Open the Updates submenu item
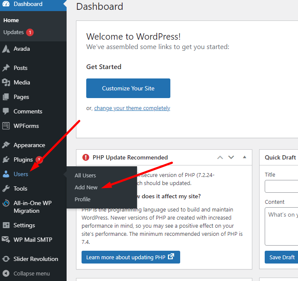Image resolution: width=298 pixels, height=281 pixels. (14, 32)
